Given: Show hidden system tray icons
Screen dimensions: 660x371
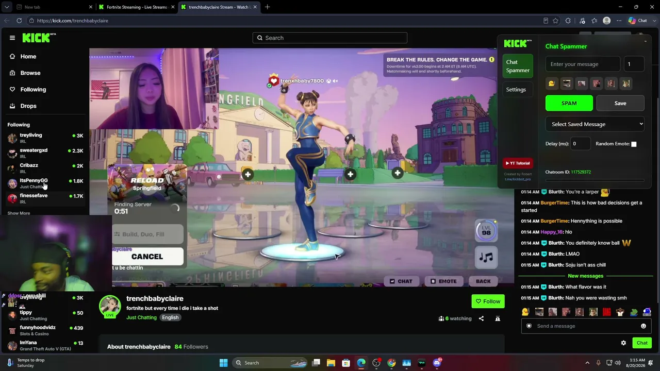Looking at the screenshot, I should (587, 363).
